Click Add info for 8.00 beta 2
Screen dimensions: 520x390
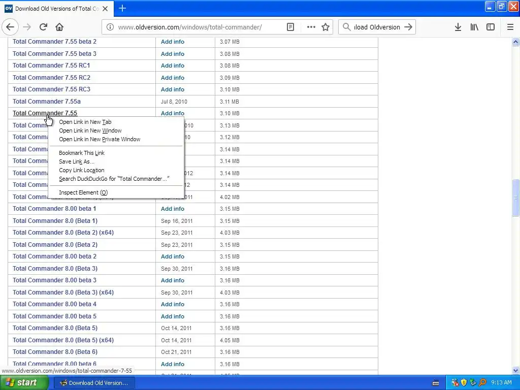[x=173, y=256]
